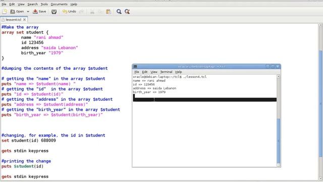Click the editor vertical scrollbar thumb

click(x=321, y=104)
